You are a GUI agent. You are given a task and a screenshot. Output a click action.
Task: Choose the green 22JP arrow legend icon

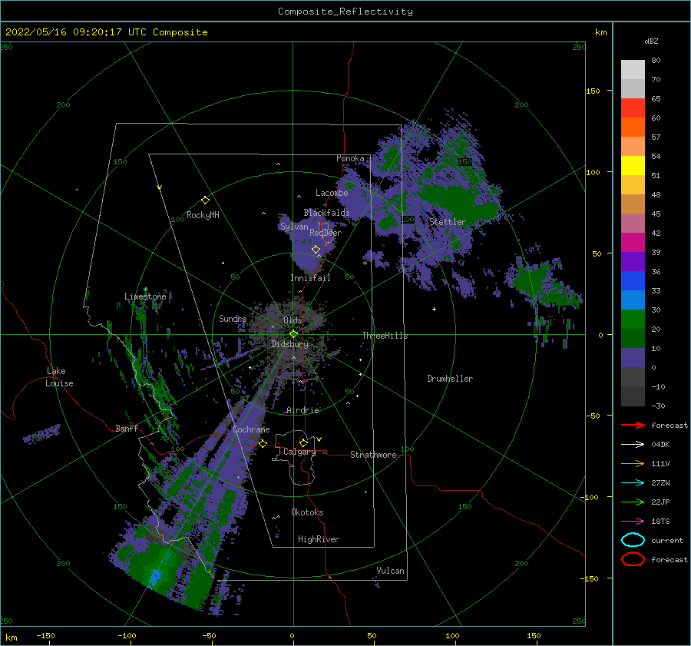[x=633, y=502]
